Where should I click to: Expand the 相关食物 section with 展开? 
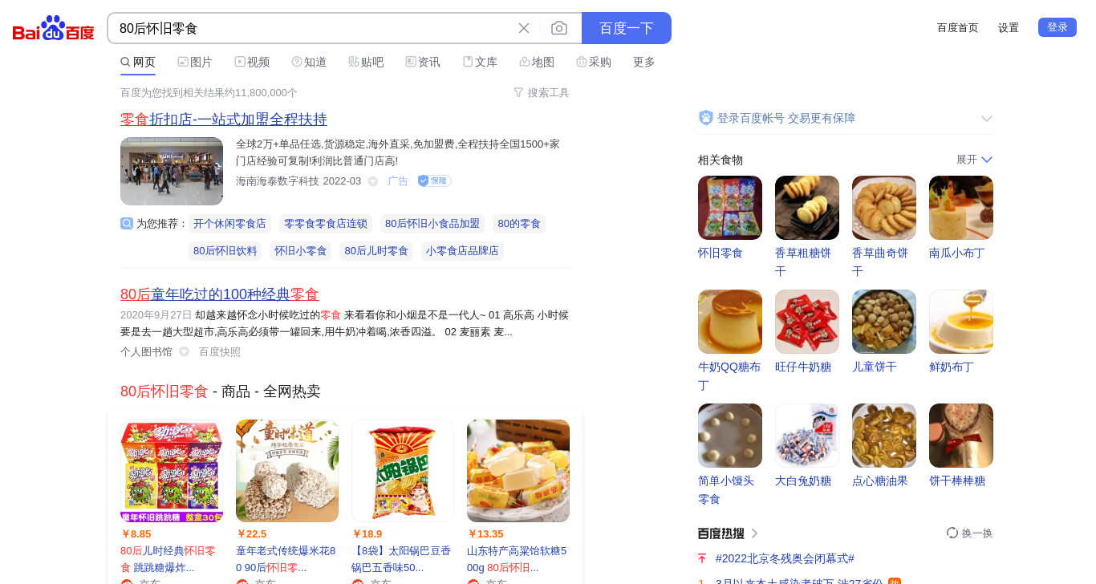tap(974, 160)
